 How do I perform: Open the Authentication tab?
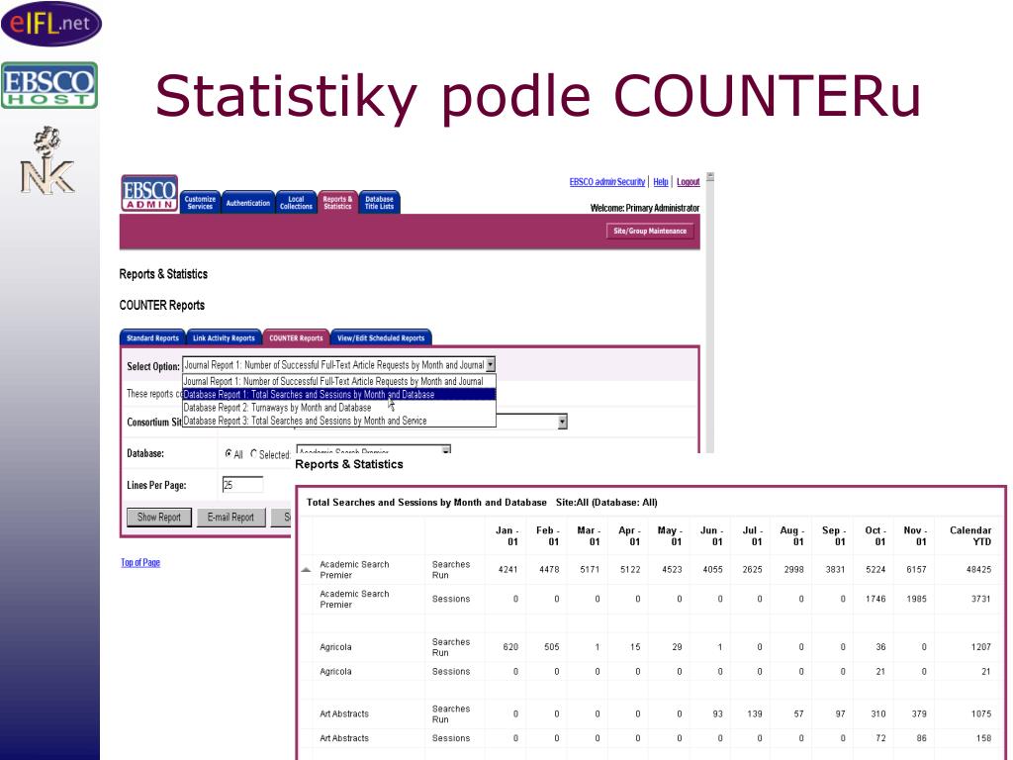pyautogui.click(x=248, y=202)
